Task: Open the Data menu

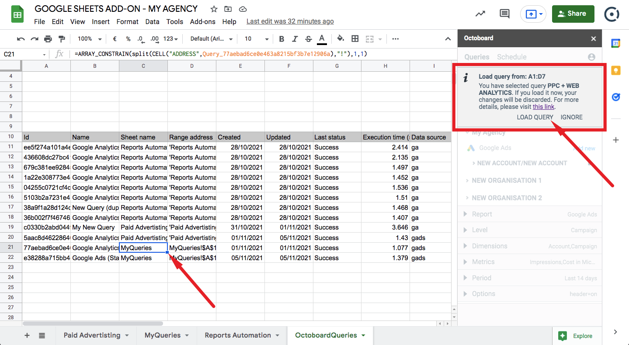Action: click(x=152, y=21)
